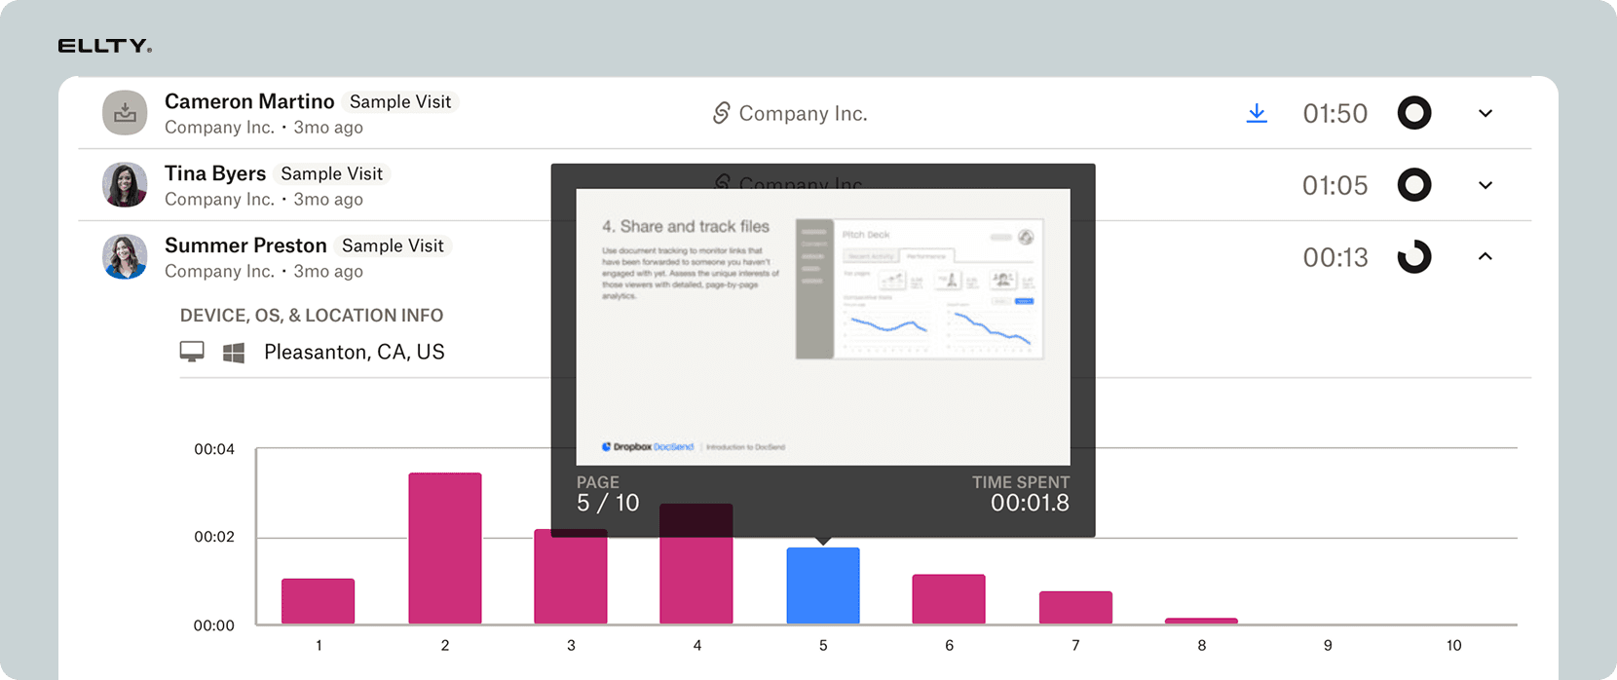Click Tina Byers' profile photo

tap(125, 185)
